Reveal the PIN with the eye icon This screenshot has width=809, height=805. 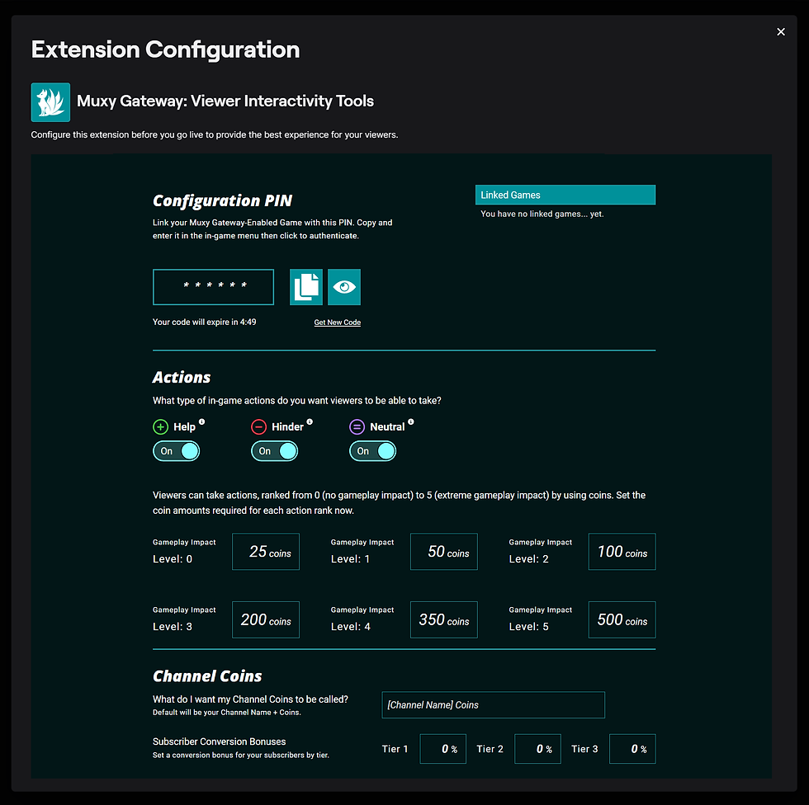pyautogui.click(x=344, y=287)
